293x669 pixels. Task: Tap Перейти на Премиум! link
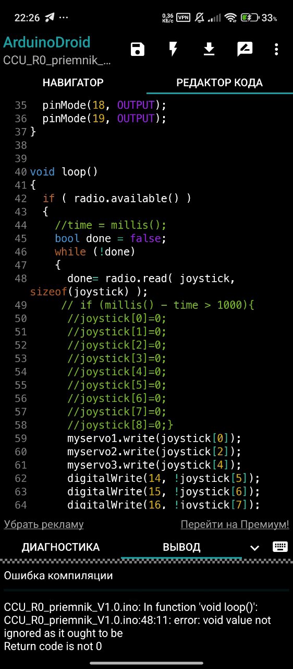coord(235,524)
